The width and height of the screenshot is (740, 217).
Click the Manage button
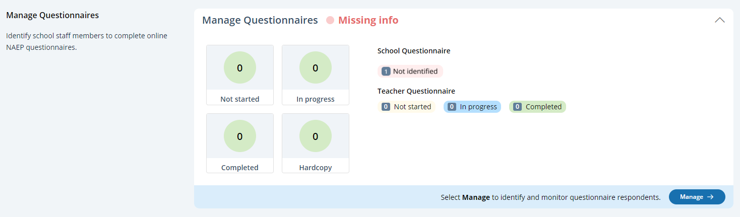(x=697, y=197)
